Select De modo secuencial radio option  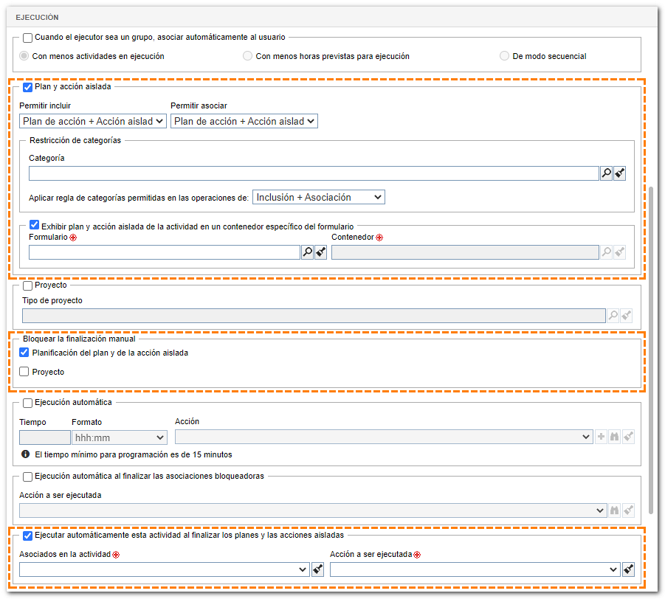(504, 56)
